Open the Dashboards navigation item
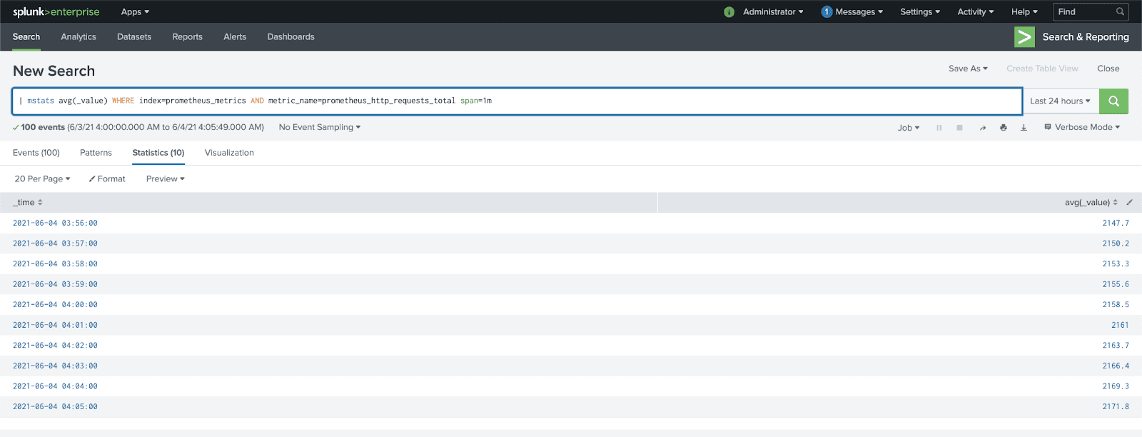1142x437 pixels. [x=290, y=37]
